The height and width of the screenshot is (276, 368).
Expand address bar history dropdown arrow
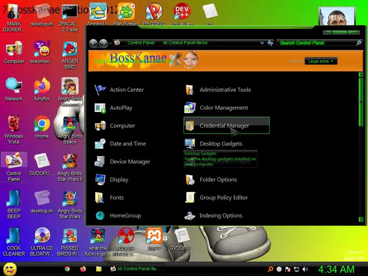262,43
